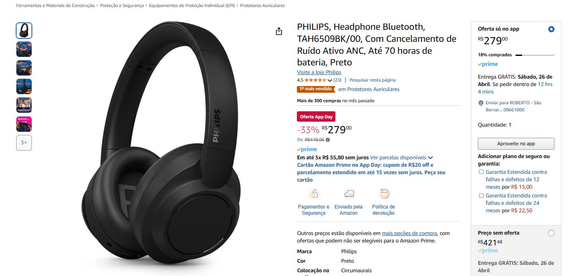Click the location pin icon near Enviar para
The image size is (576, 276).
tap(480, 103)
